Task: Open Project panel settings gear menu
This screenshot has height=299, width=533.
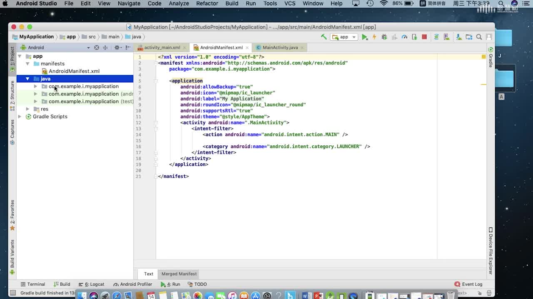Action: (x=117, y=47)
